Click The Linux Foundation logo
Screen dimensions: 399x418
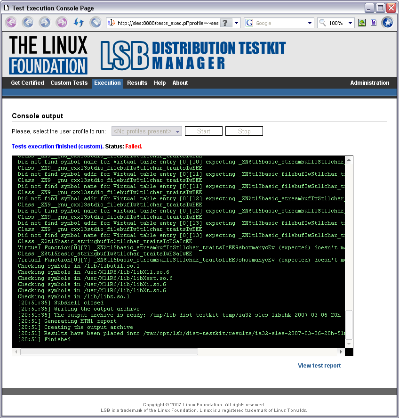click(x=48, y=55)
